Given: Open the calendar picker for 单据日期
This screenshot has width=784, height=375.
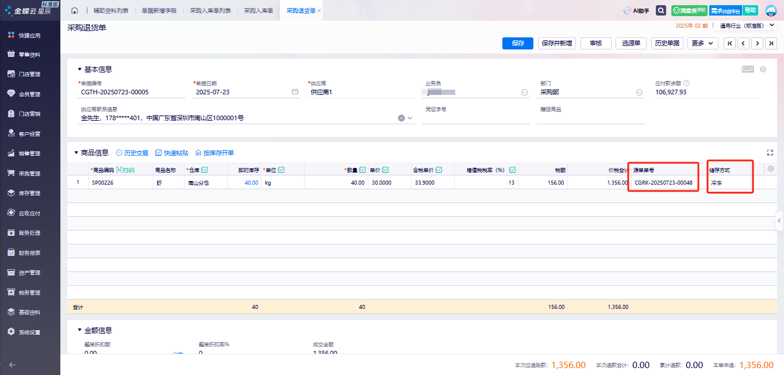Looking at the screenshot, I should tap(295, 92).
